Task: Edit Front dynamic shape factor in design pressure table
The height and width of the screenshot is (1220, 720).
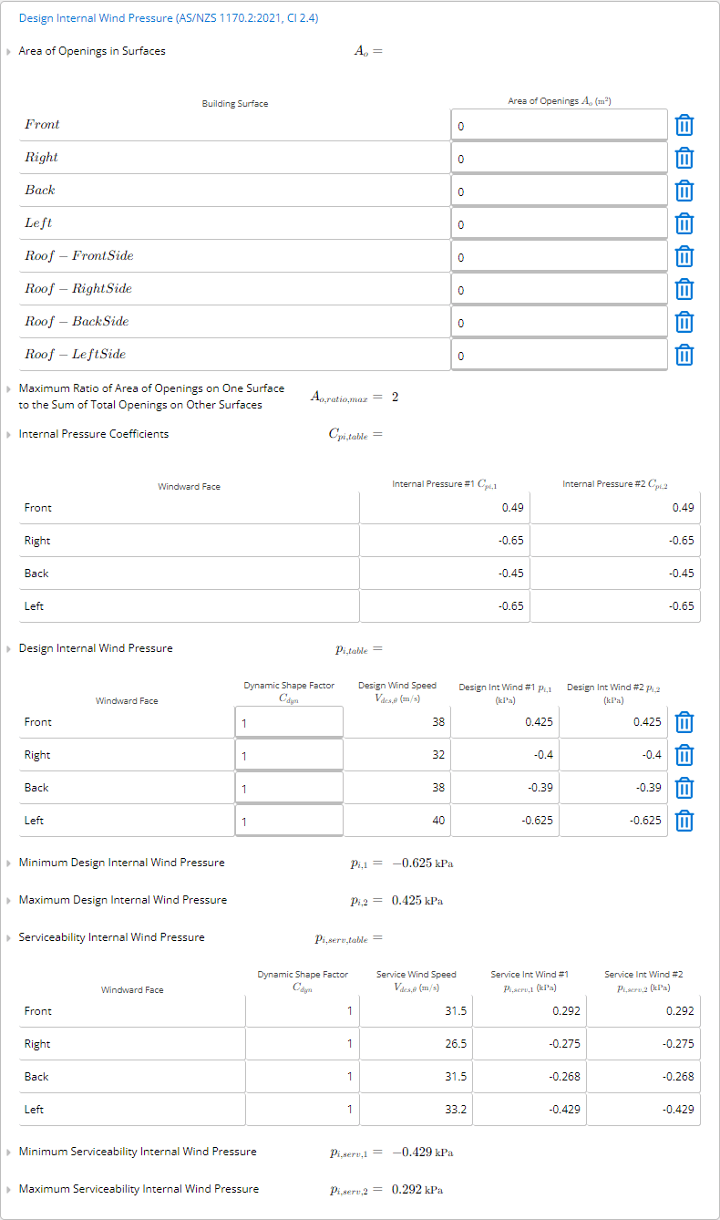Action: coord(289,722)
